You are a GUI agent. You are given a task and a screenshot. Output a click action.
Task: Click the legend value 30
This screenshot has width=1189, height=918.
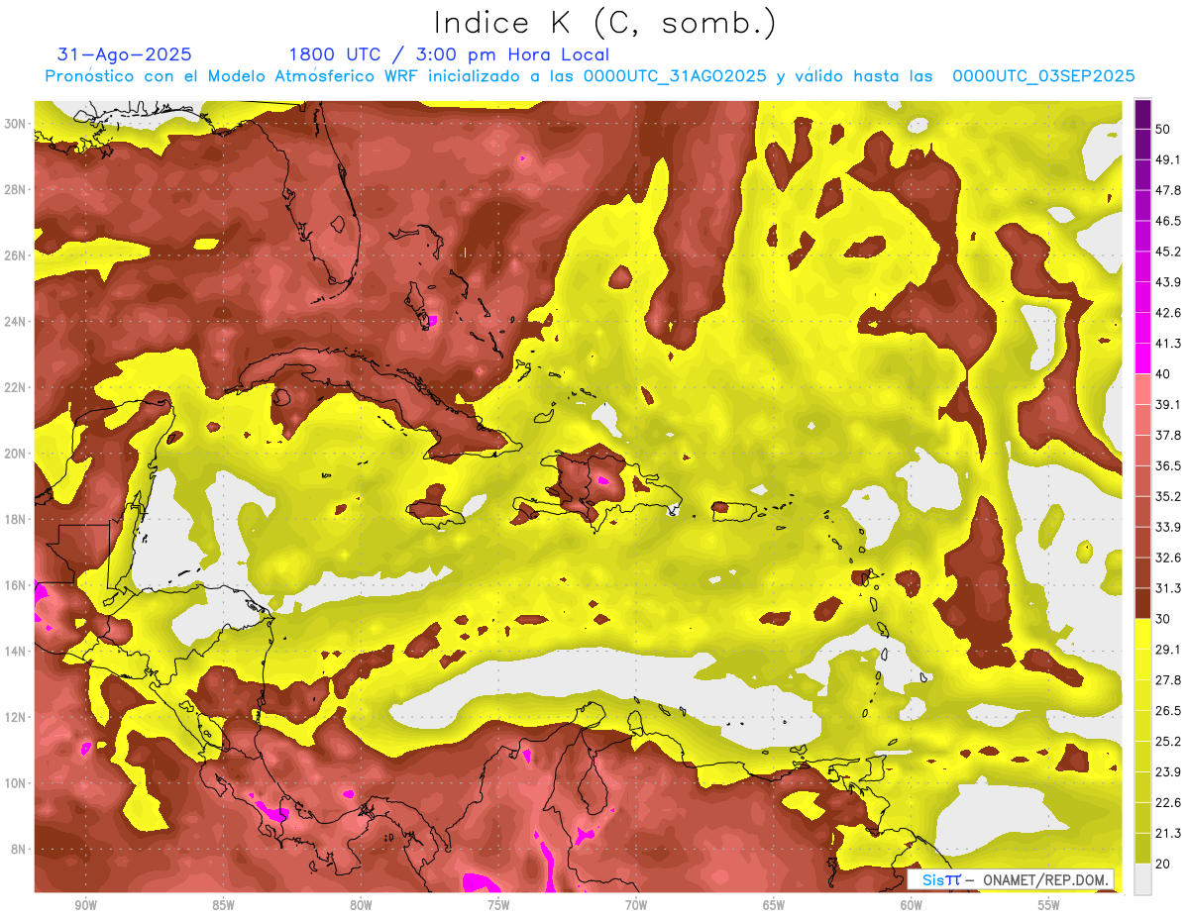tap(1163, 619)
